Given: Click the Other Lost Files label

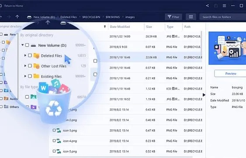Looking at the screenshot, I should [x=54, y=66].
